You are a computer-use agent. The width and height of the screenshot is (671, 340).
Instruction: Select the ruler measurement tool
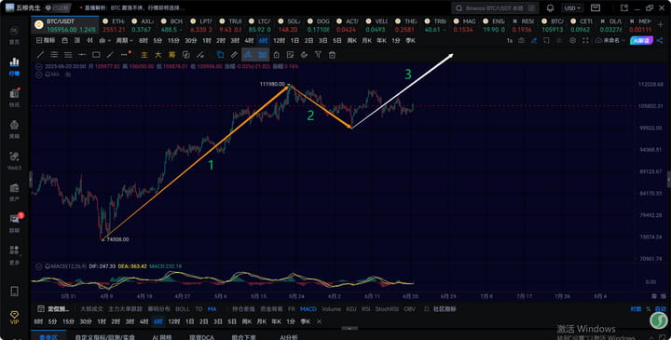pos(234,55)
